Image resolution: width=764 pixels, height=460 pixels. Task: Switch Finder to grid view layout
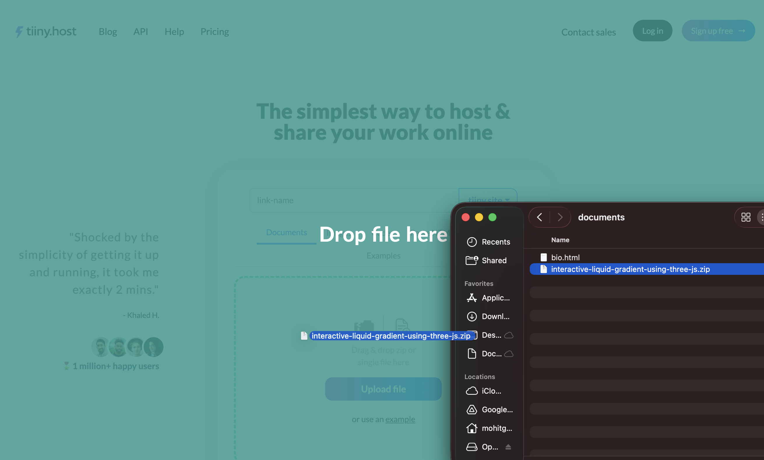pyautogui.click(x=746, y=217)
